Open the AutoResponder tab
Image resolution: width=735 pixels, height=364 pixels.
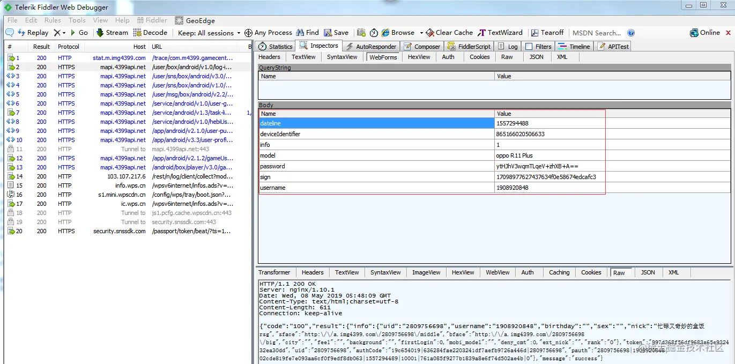371,47
